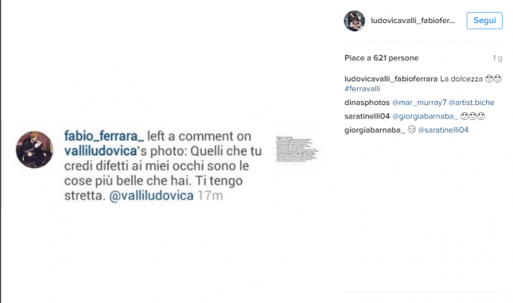Open @saratinelli04 mention link
513x303 pixels.
tap(443, 130)
